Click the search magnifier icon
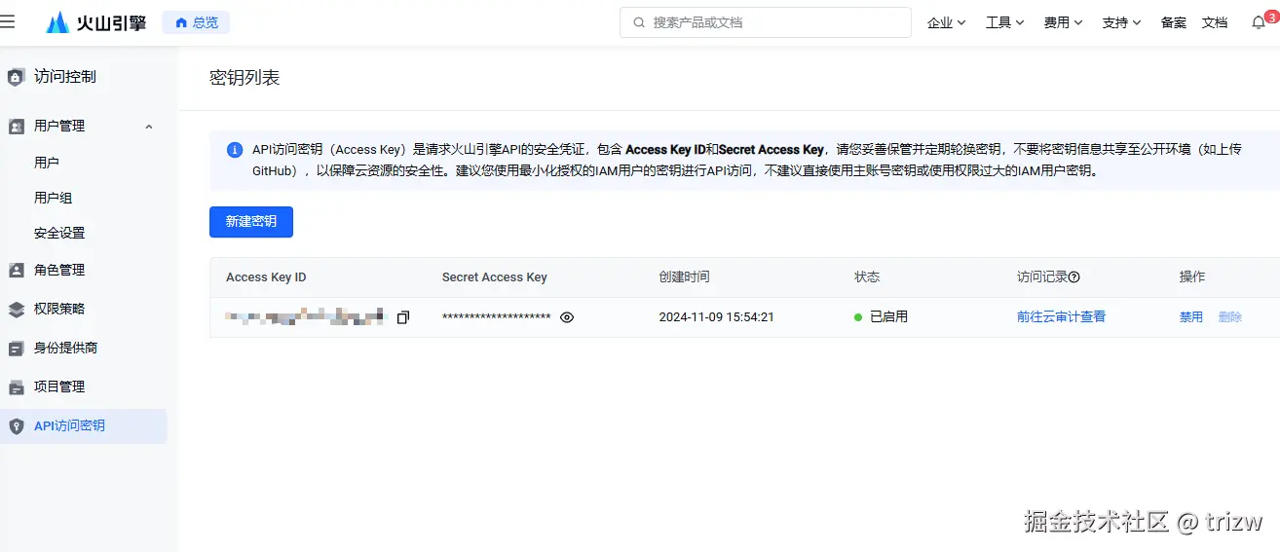 (639, 22)
